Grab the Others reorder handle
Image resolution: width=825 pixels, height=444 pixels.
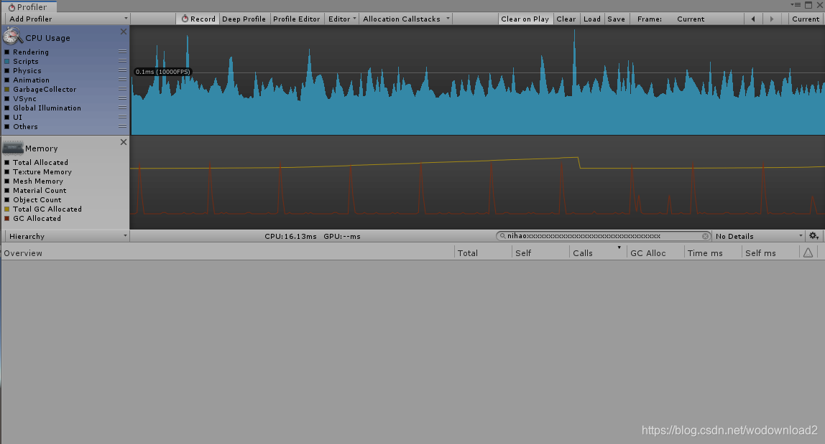point(122,127)
